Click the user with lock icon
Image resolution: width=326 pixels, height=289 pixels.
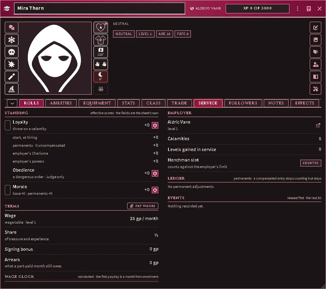coord(315,64)
